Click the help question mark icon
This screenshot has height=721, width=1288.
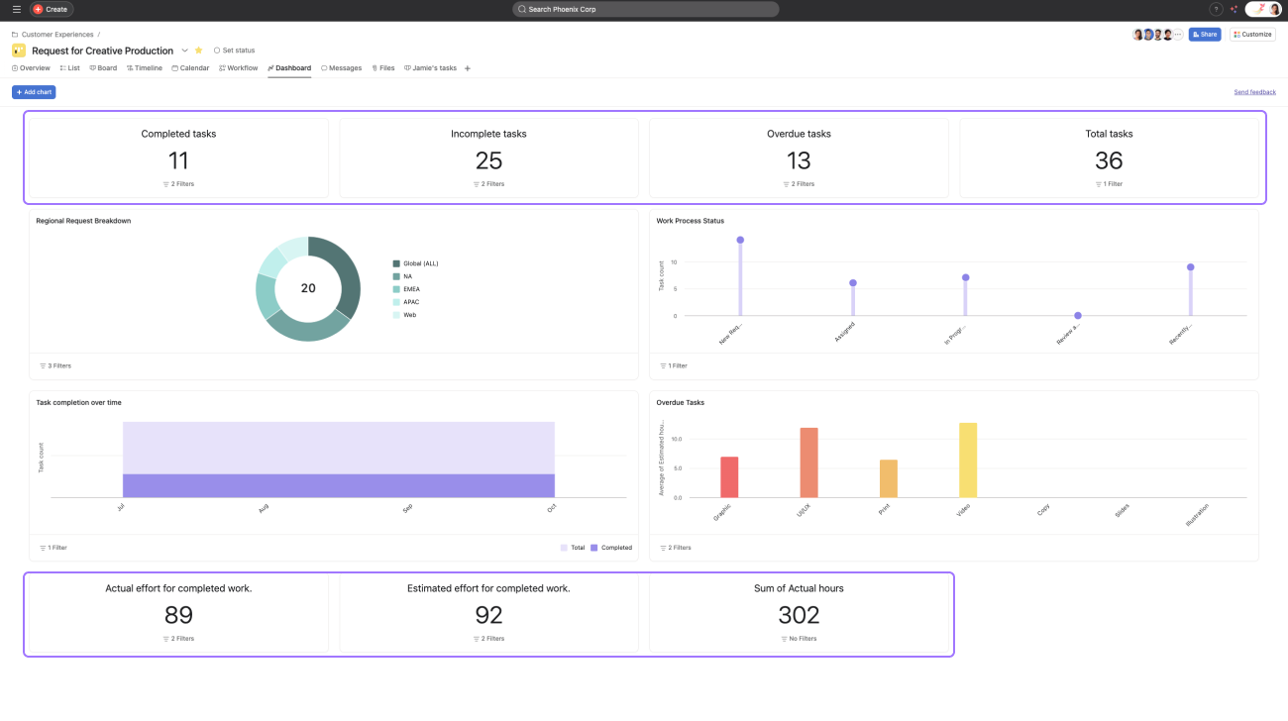(1216, 9)
